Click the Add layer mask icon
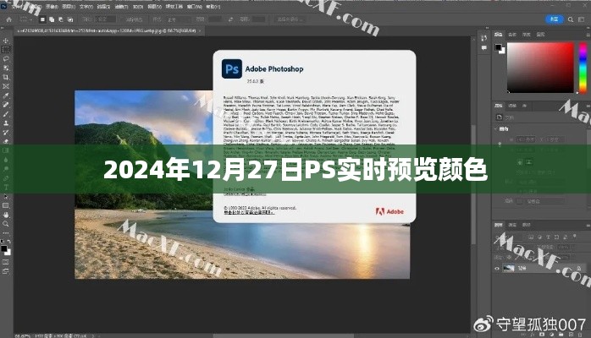Image resolution: width=591 pixels, height=338 pixels. click(543, 334)
